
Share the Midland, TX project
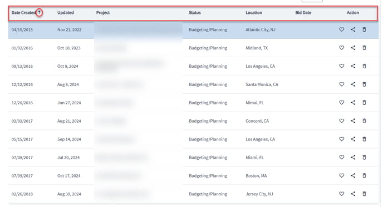point(353,48)
